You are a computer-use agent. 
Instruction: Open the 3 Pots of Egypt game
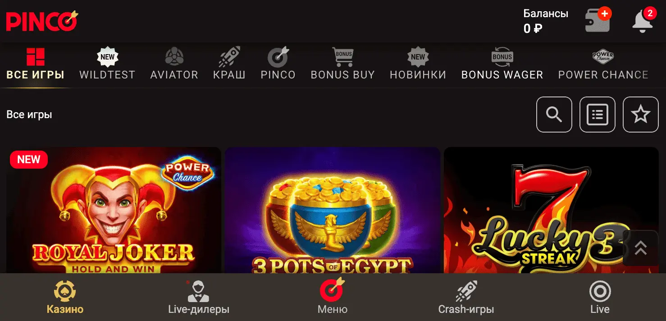(333, 210)
